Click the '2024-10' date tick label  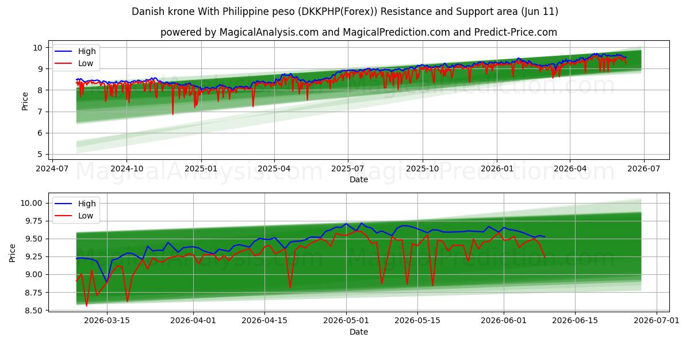click(126, 168)
